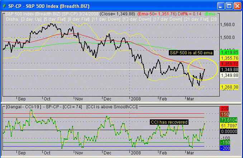Click 'Sep' on the CCI panel time axis
The height and width of the screenshot is (158, 243).
coord(22,153)
